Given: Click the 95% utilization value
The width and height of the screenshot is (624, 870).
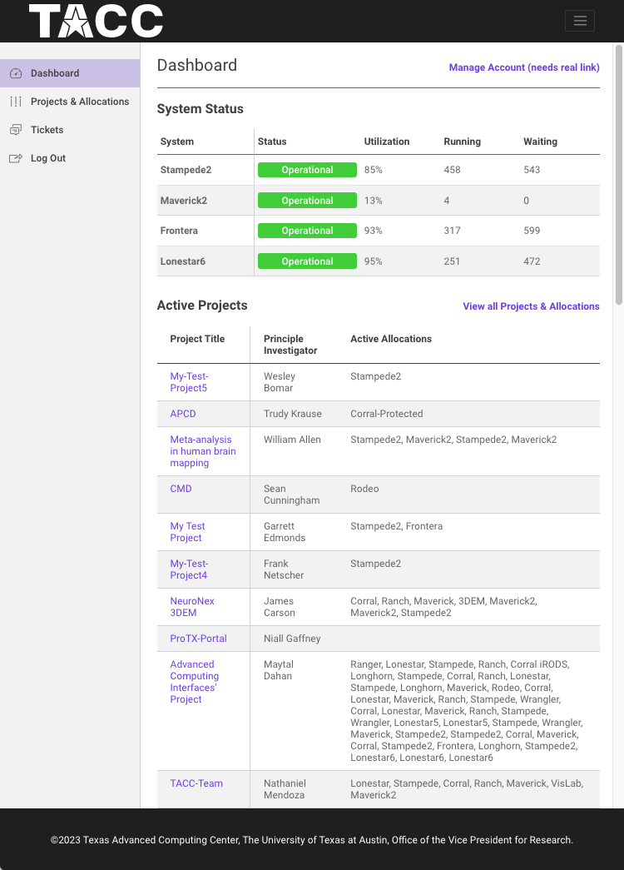Looking at the screenshot, I should pyautogui.click(x=374, y=261).
